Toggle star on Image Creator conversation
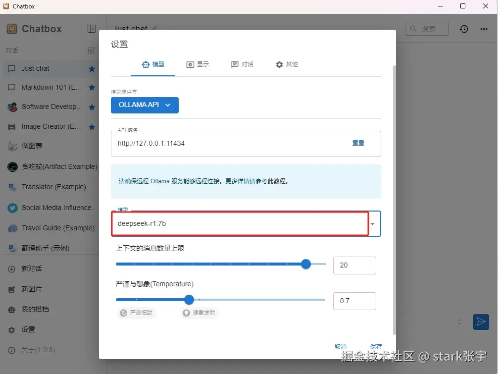The width and height of the screenshot is (498, 374). point(92,127)
